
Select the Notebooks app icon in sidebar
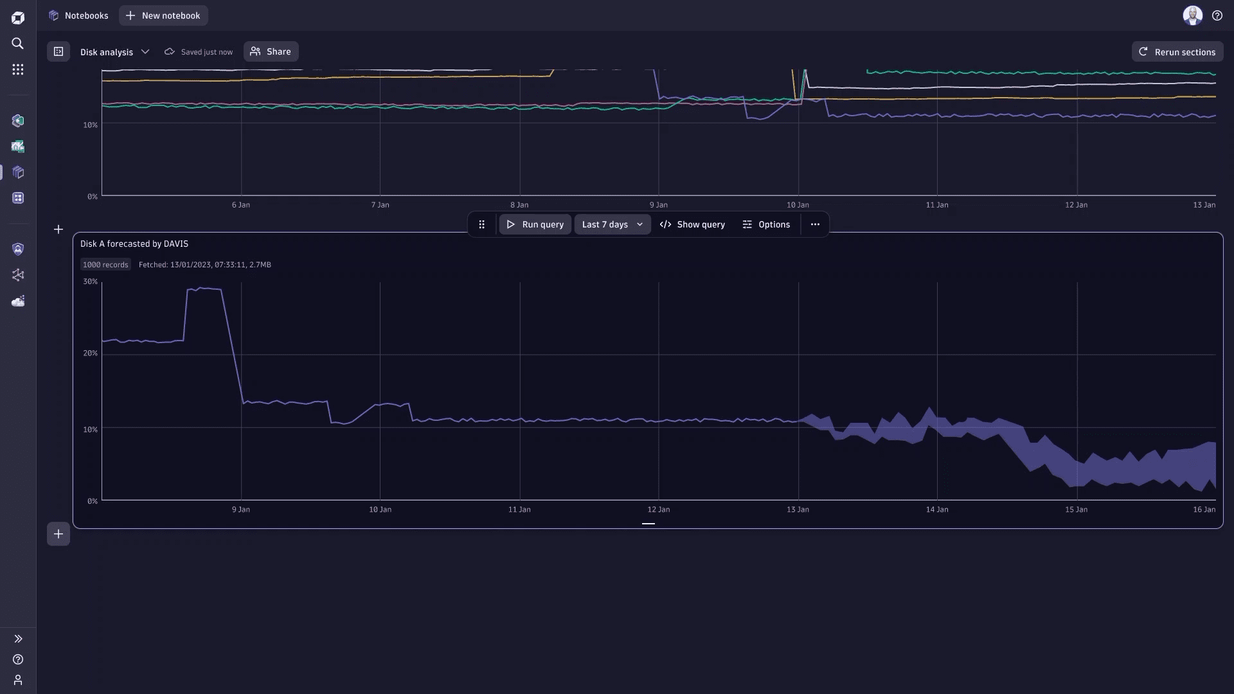[17, 172]
